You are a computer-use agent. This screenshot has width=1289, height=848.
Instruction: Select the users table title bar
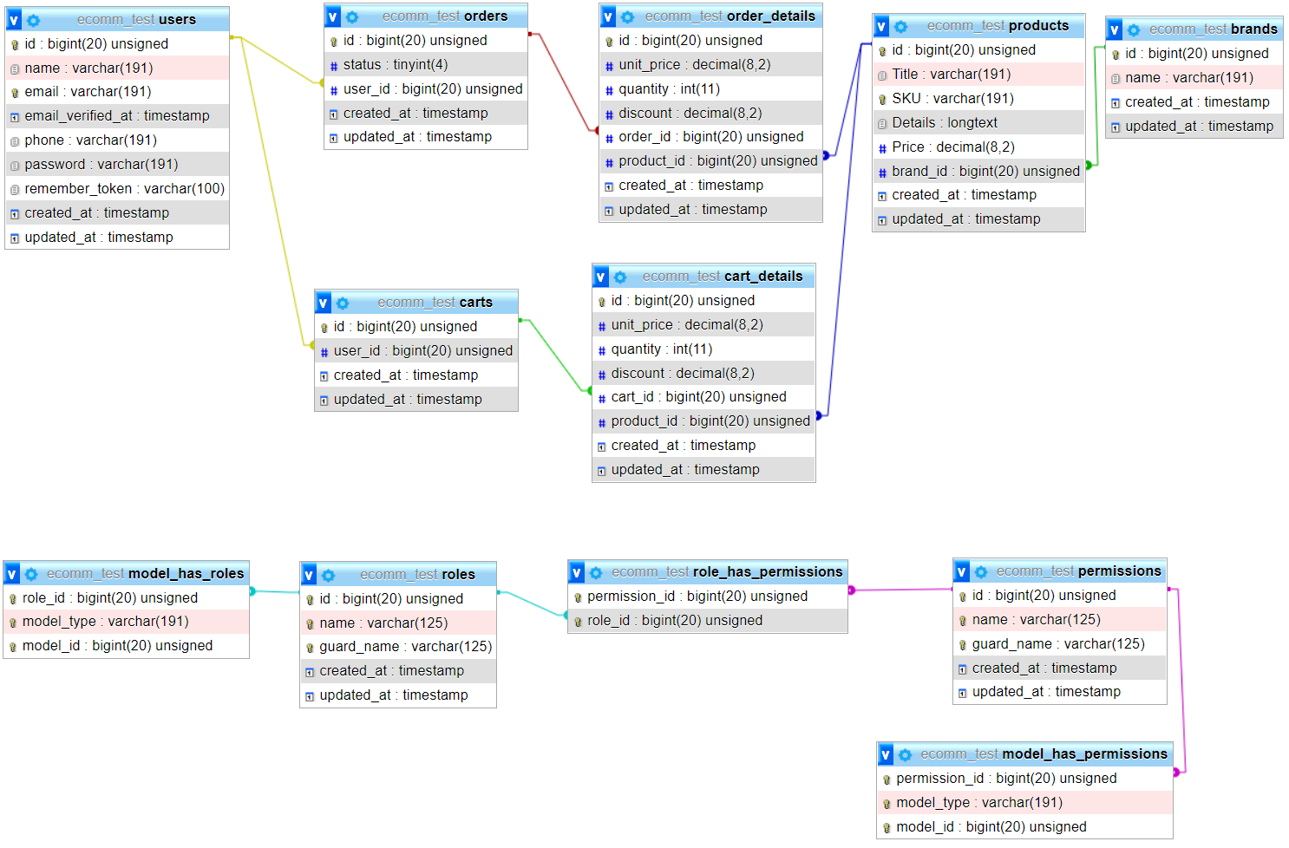point(117,20)
